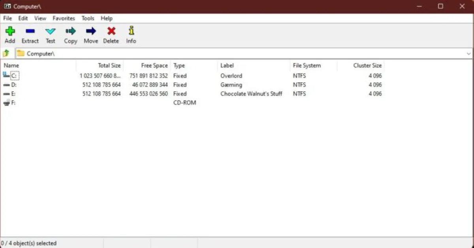Sort by Label column header
The width and height of the screenshot is (474, 248).
point(254,66)
